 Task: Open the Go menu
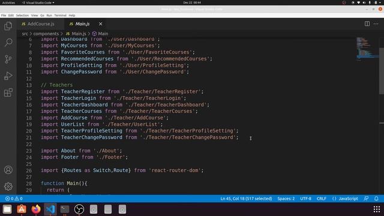pyautogui.click(x=42, y=15)
